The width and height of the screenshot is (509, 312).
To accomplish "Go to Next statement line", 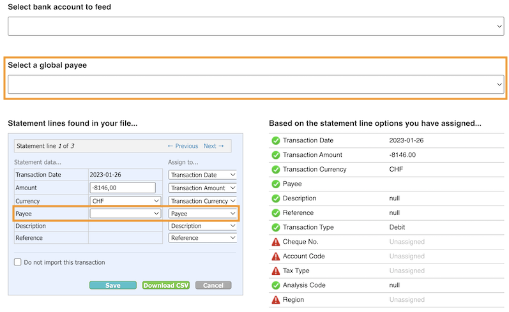I will pyautogui.click(x=213, y=146).
